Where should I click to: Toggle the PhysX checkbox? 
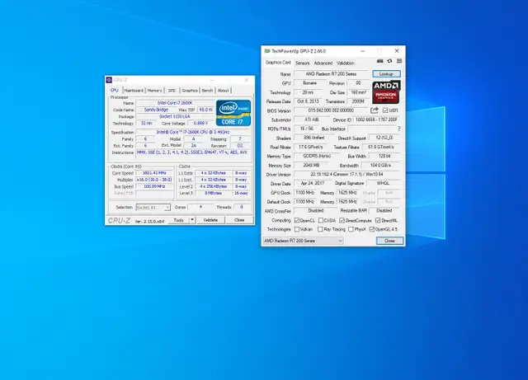click(x=351, y=229)
